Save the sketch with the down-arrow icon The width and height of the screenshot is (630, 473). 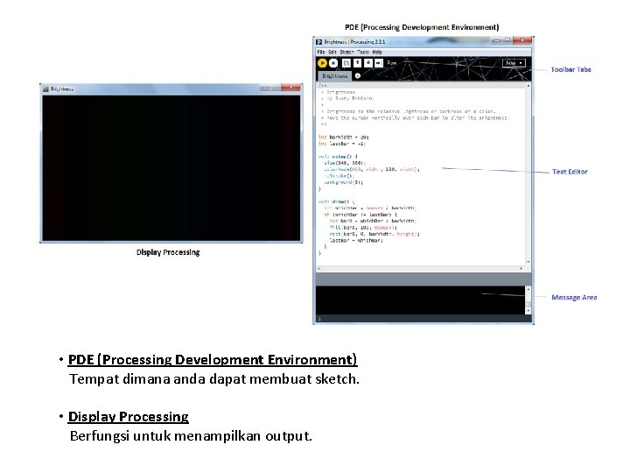(x=367, y=63)
